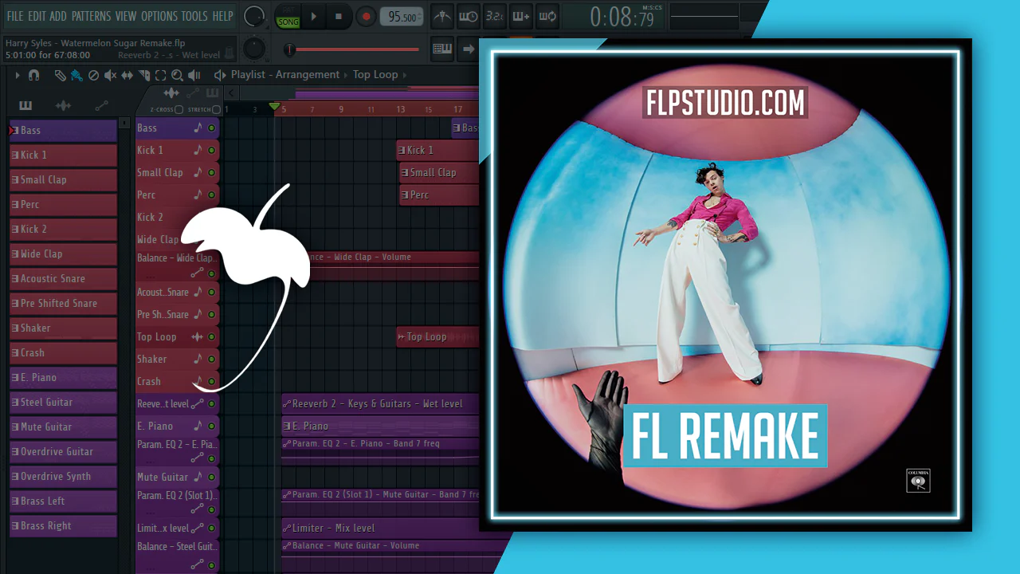Mute the Shaker track
Viewport: 1020px width, 574px height.
pyautogui.click(x=212, y=359)
